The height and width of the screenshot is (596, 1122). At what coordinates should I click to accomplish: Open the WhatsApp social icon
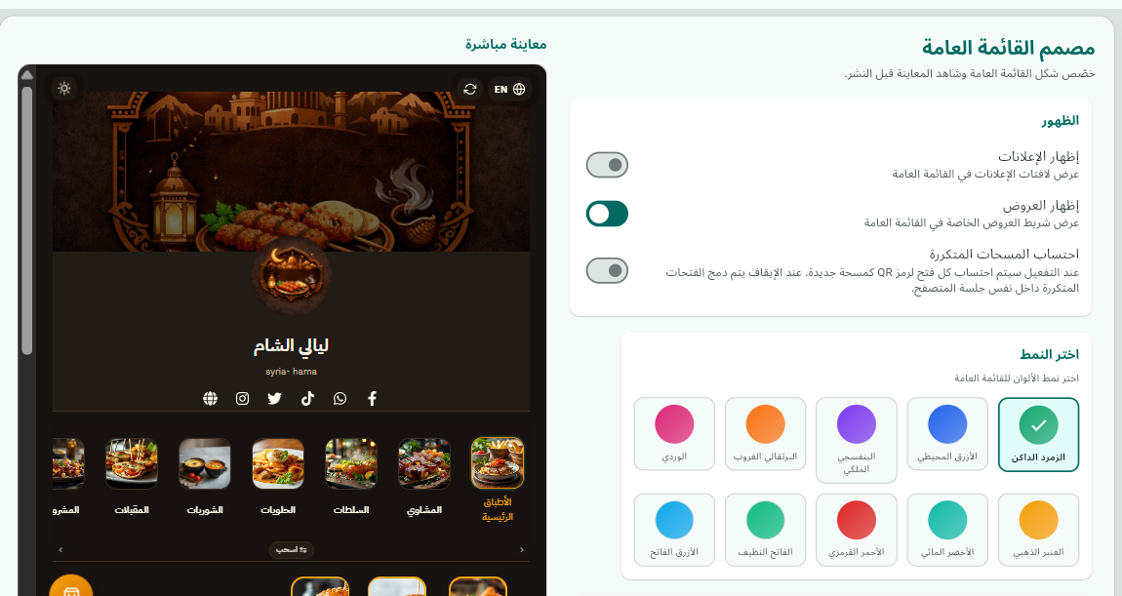click(x=340, y=399)
